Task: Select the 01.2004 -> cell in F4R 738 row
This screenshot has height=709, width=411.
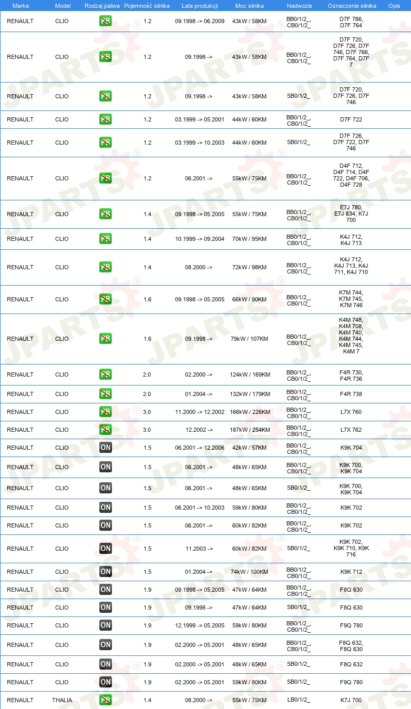Action: 199,394
